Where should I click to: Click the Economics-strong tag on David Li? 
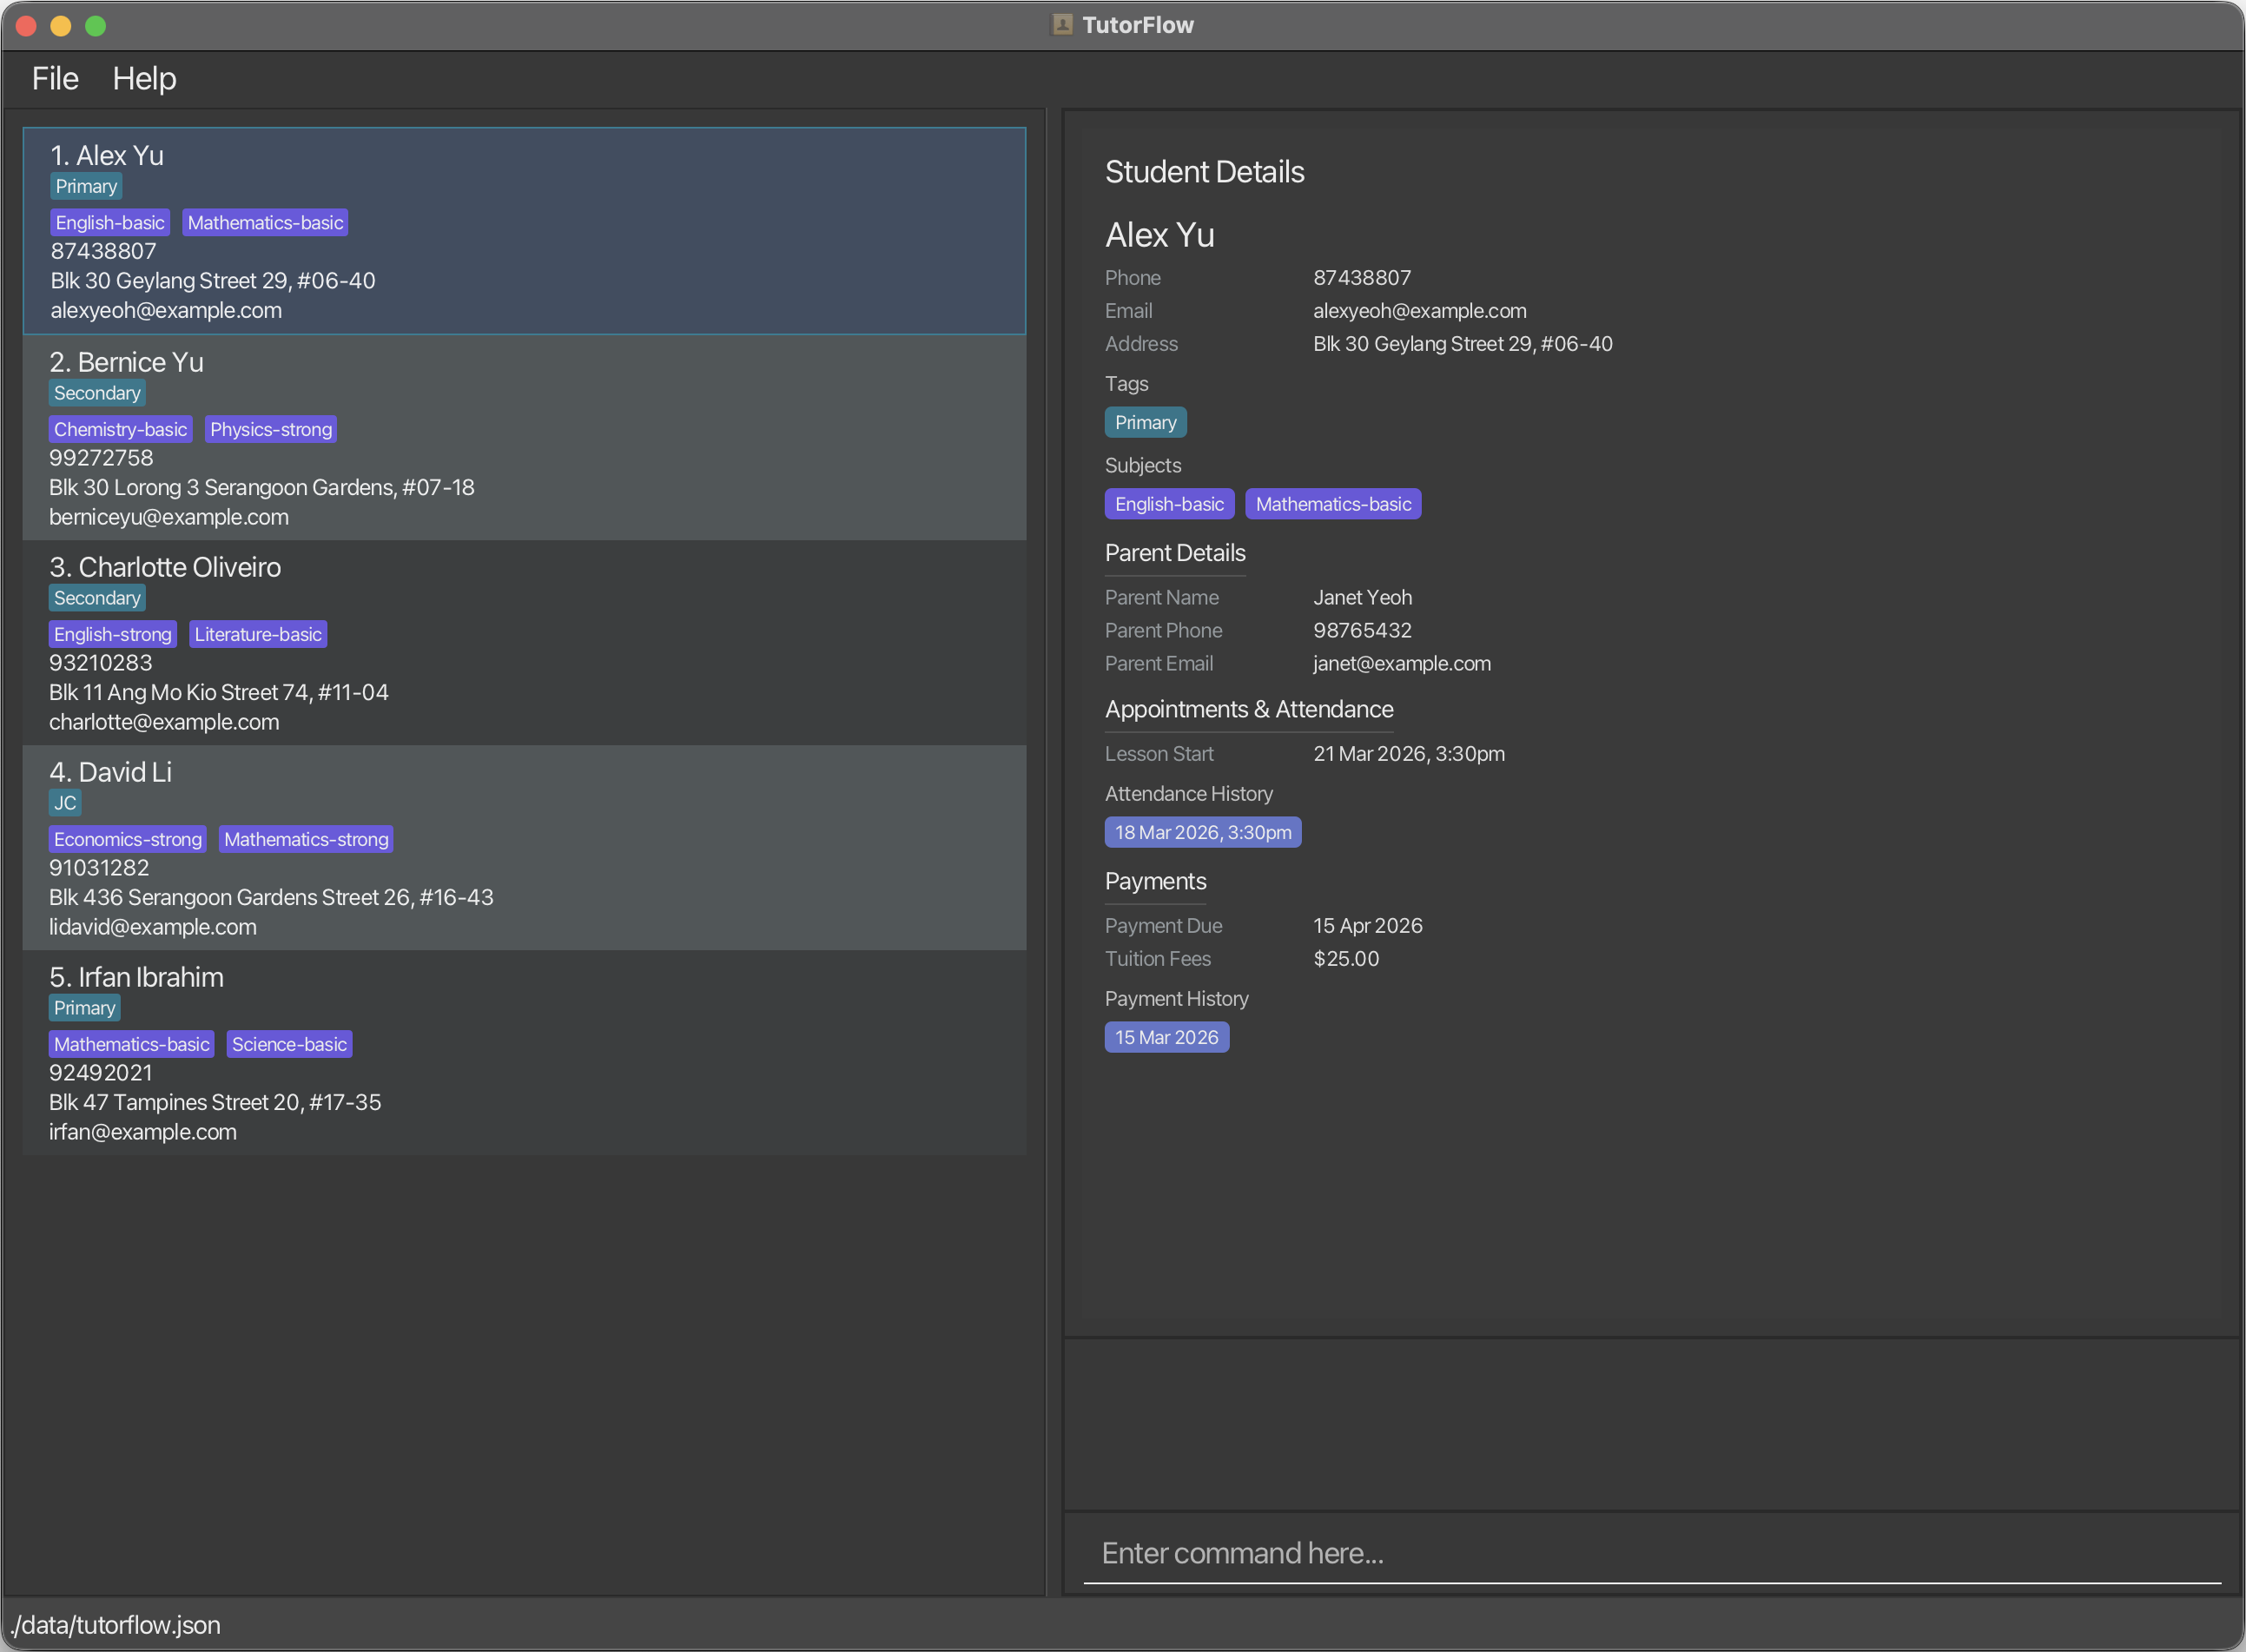(x=128, y=839)
